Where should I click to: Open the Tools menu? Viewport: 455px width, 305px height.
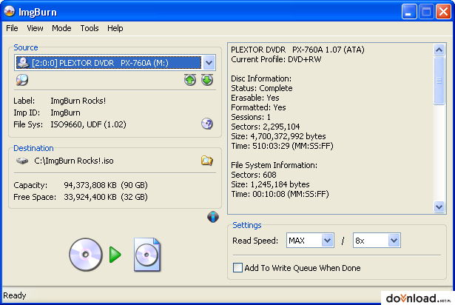coord(90,28)
